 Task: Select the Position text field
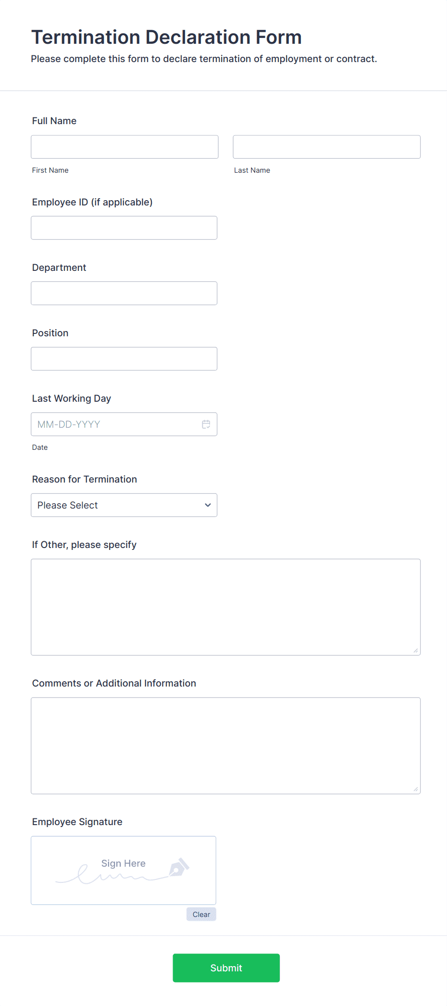coord(124,358)
